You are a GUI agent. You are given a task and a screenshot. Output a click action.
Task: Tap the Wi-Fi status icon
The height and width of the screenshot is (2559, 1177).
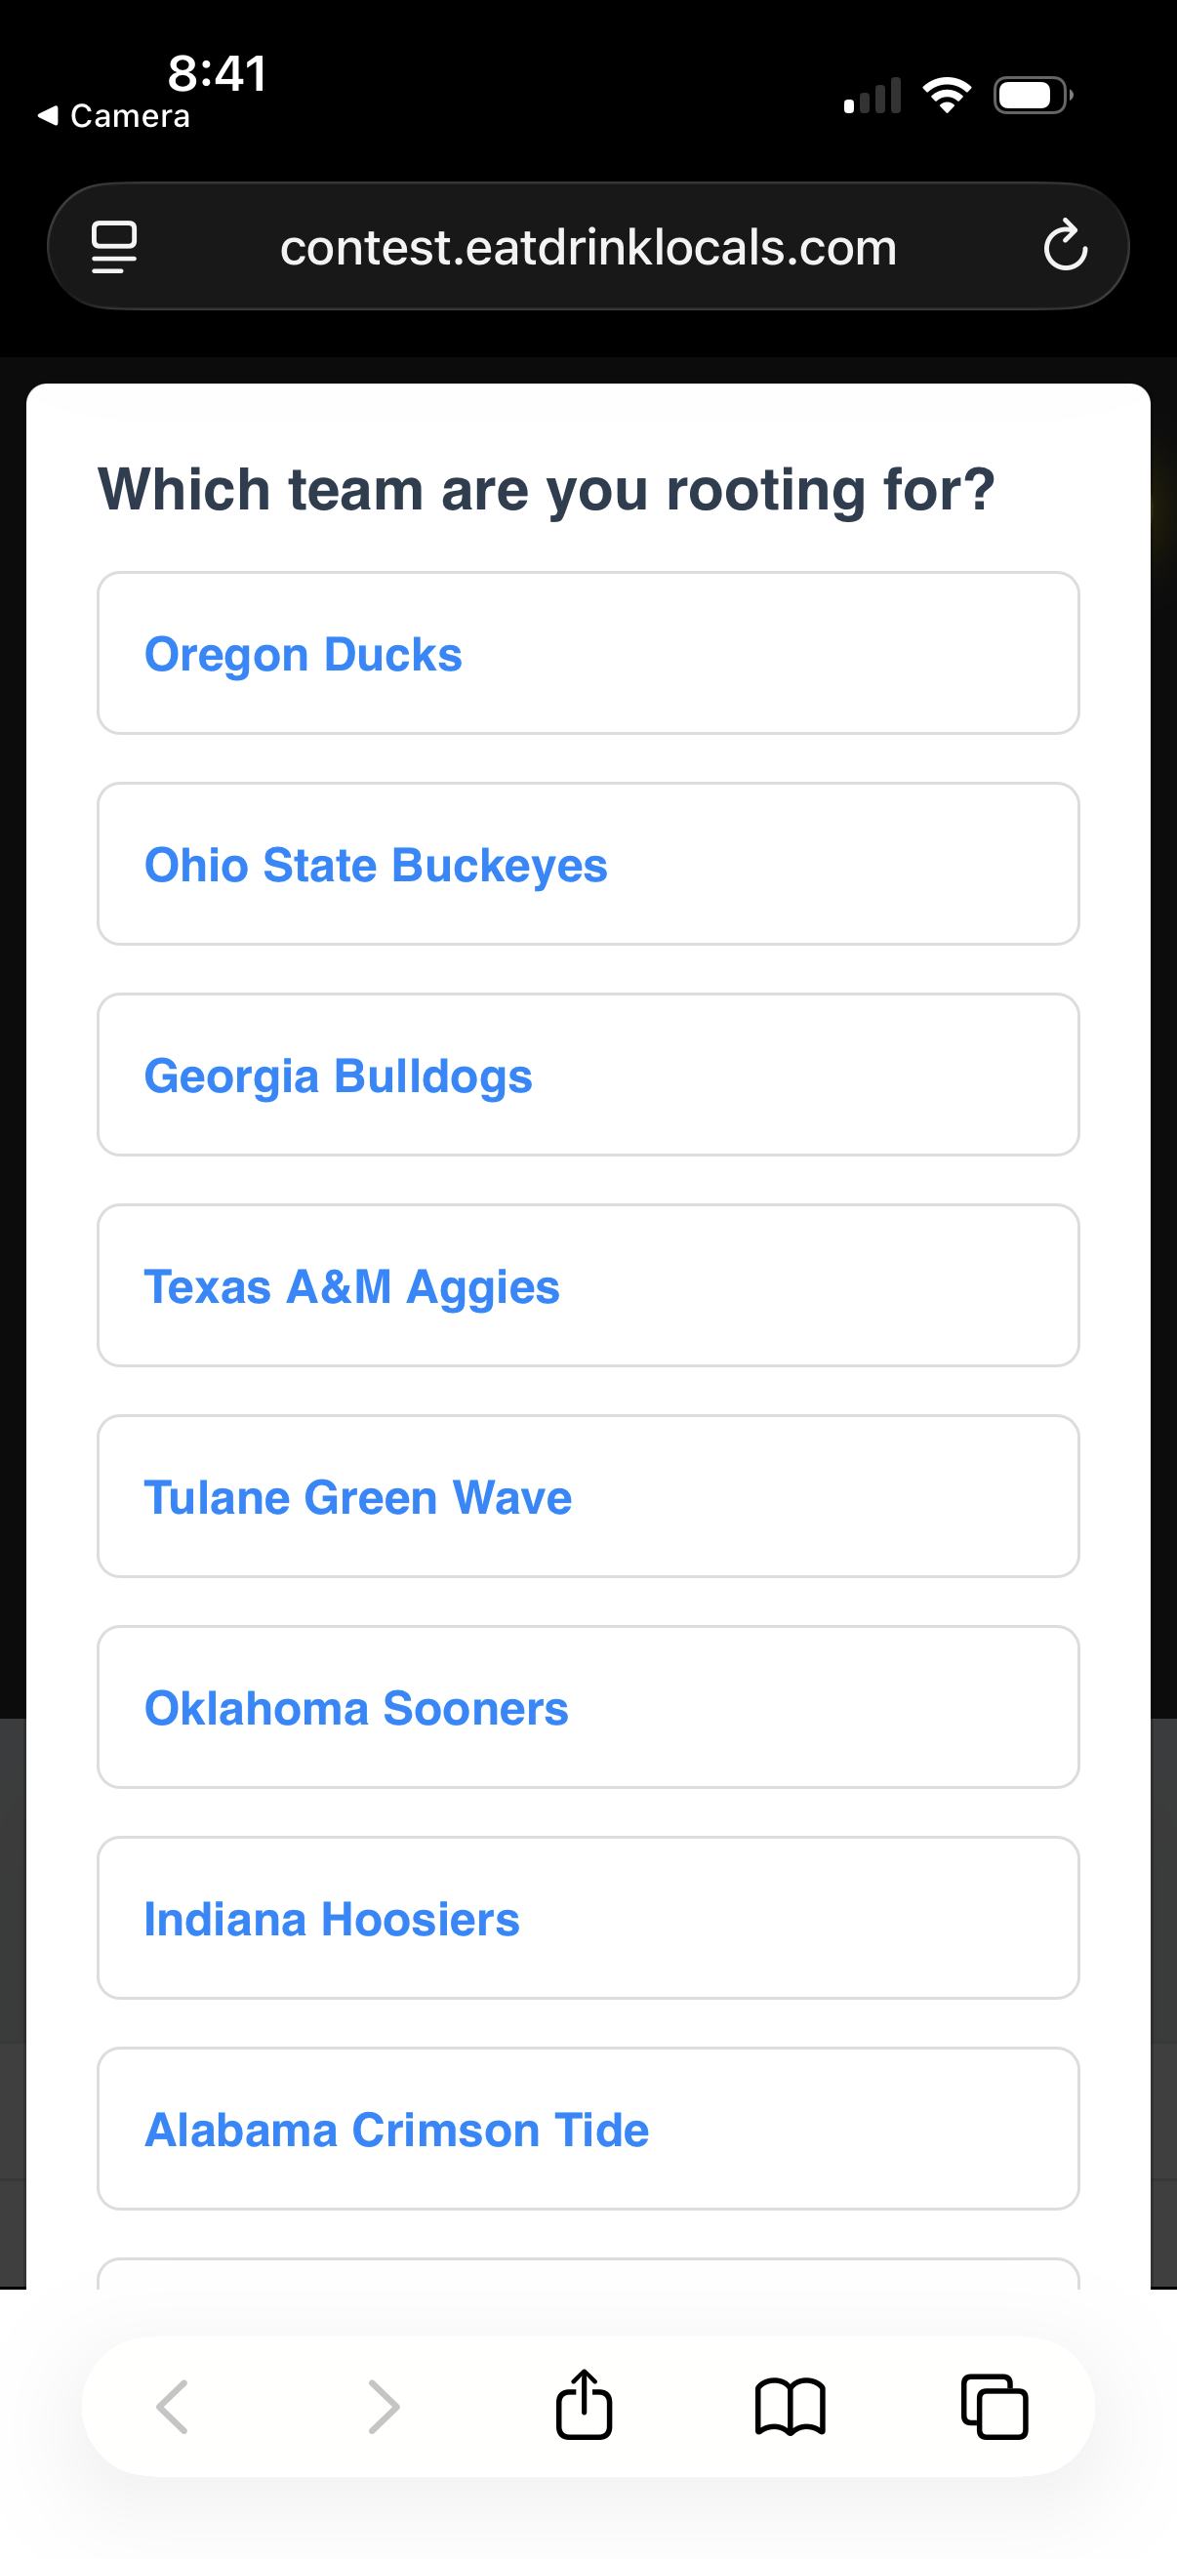coord(947,96)
